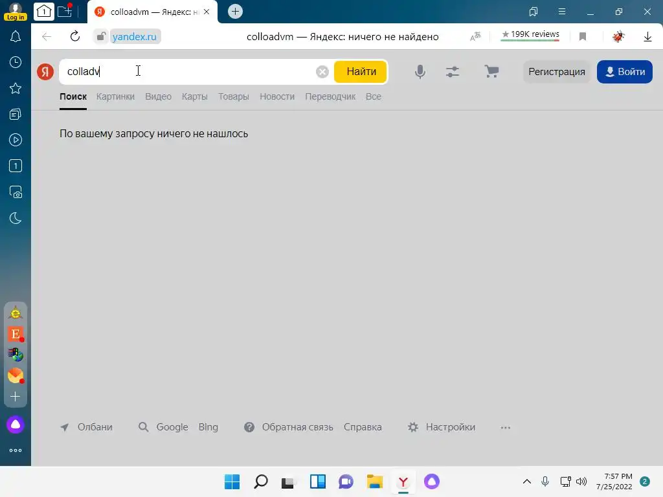Viewport: 663px width, 497px height.
Task: Open browsing history clock icon
Action: point(16,62)
